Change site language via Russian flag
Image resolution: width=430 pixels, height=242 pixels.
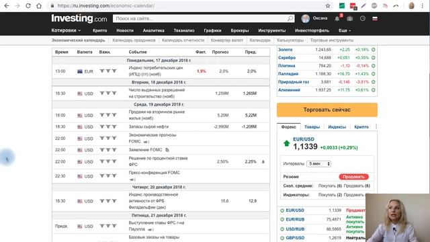click(x=375, y=18)
